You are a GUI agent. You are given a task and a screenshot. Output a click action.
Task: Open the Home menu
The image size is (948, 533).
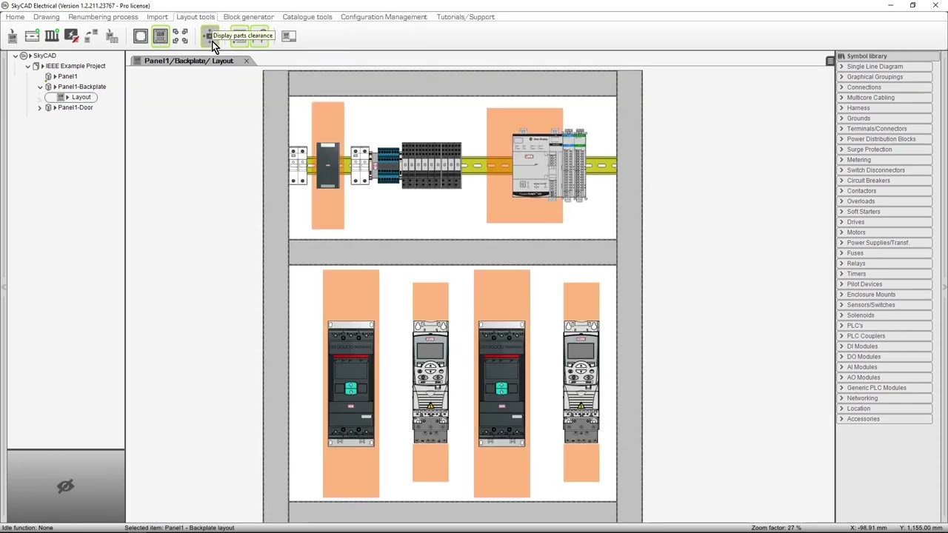click(x=15, y=16)
